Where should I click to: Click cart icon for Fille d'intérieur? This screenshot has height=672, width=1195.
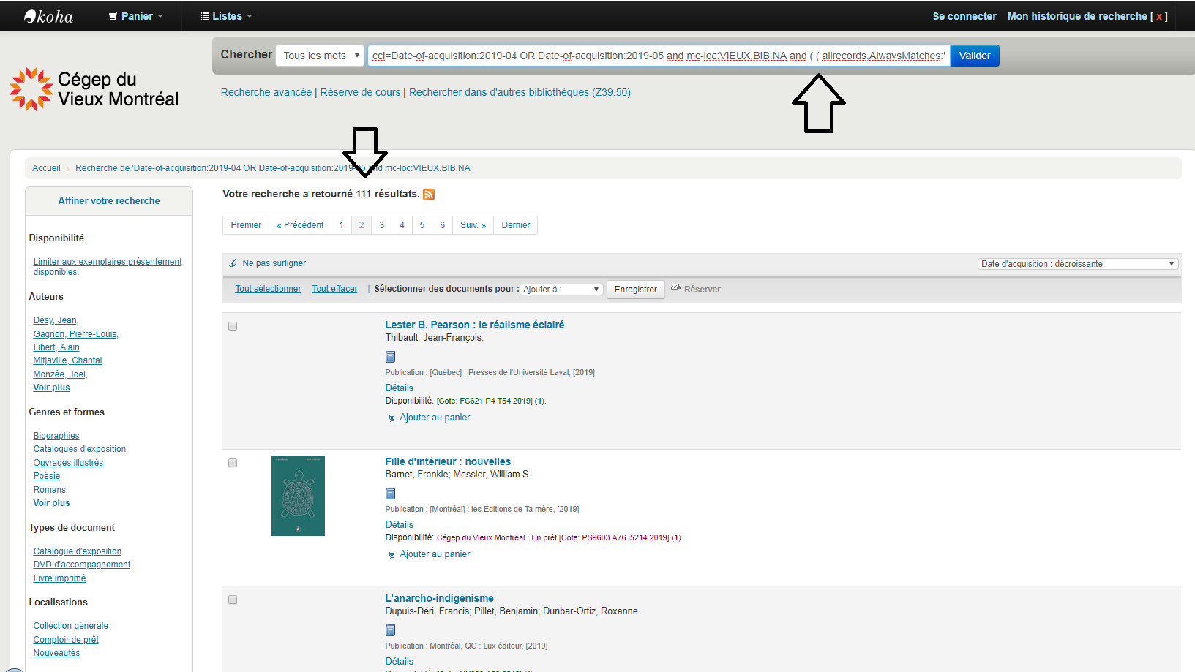392,555
